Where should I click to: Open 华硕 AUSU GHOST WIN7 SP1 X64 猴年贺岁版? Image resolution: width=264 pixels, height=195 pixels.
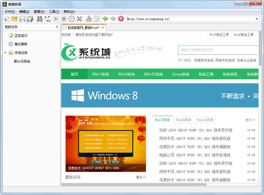pos(196,130)
